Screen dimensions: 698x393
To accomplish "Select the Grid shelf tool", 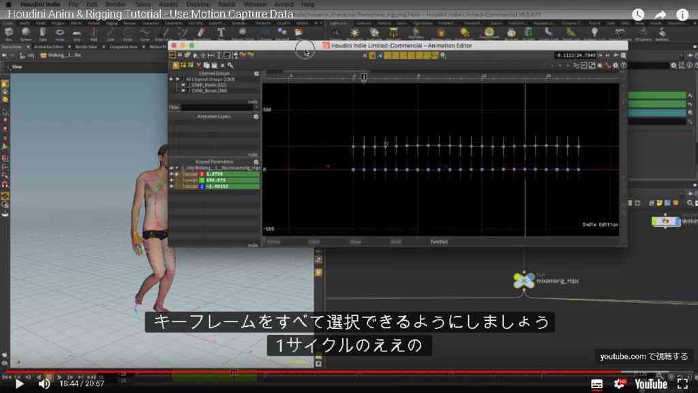I will click(76, 33).
